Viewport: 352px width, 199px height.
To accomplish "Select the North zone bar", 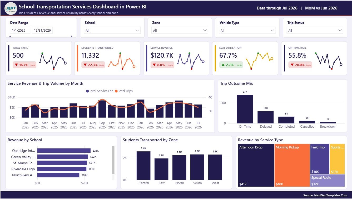I will point(179,168).
